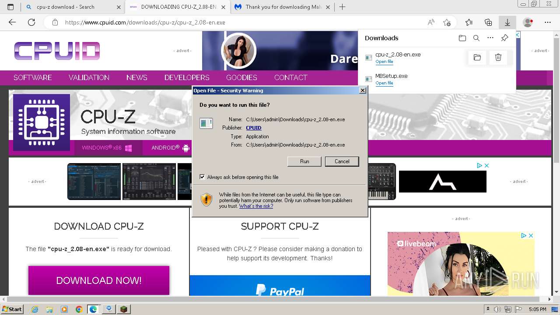Delete cpu-z download with trash icon
This screenshot has width=560, height=315.
[x=498, y=57]
